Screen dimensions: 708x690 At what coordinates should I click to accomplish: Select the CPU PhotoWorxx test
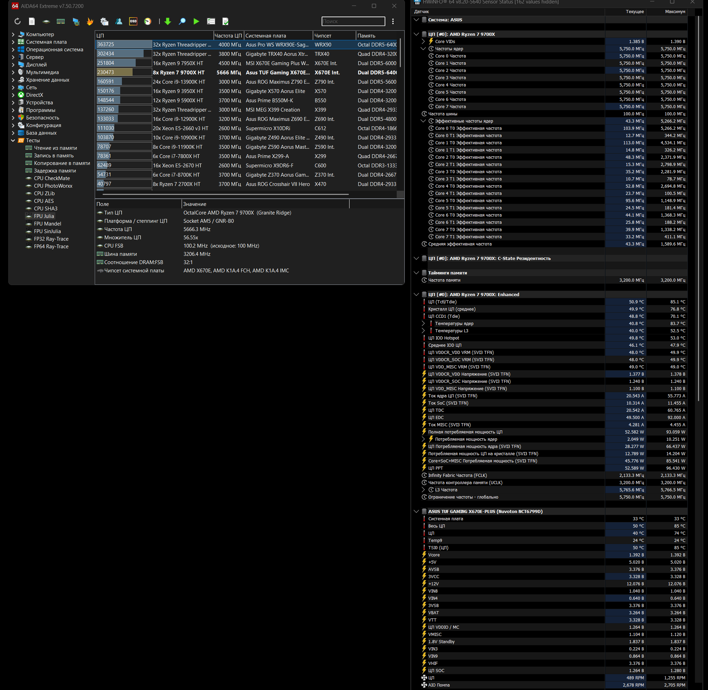pyautogui.click(x=53, y=186)
